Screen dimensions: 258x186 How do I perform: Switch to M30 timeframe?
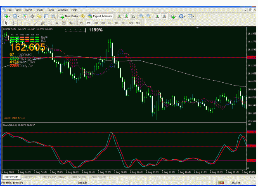103,23
